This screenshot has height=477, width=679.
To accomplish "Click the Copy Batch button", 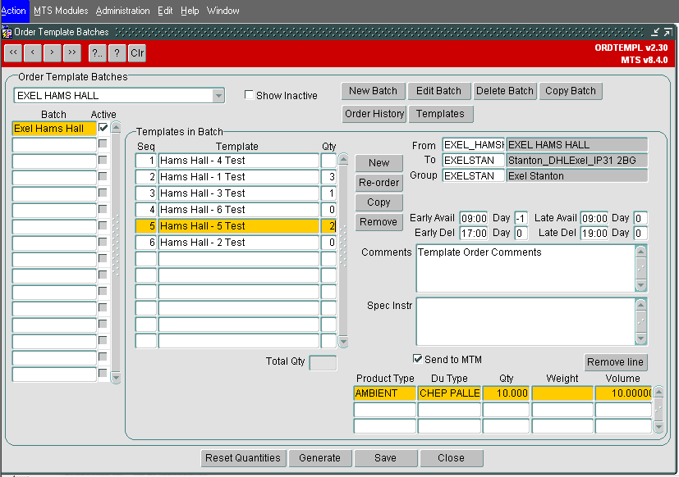I will click(x=571, y=91).
